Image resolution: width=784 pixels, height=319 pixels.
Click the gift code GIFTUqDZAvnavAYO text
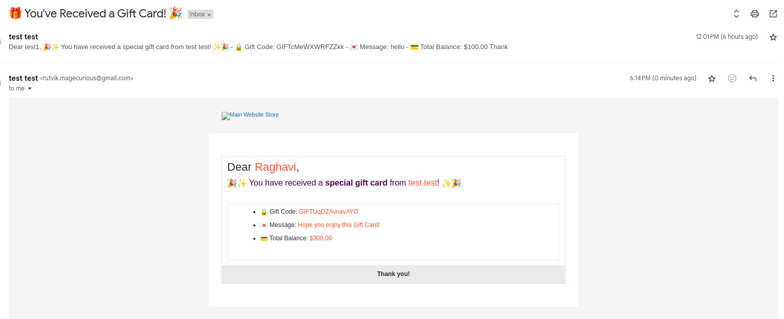click(x=329, y=211)
